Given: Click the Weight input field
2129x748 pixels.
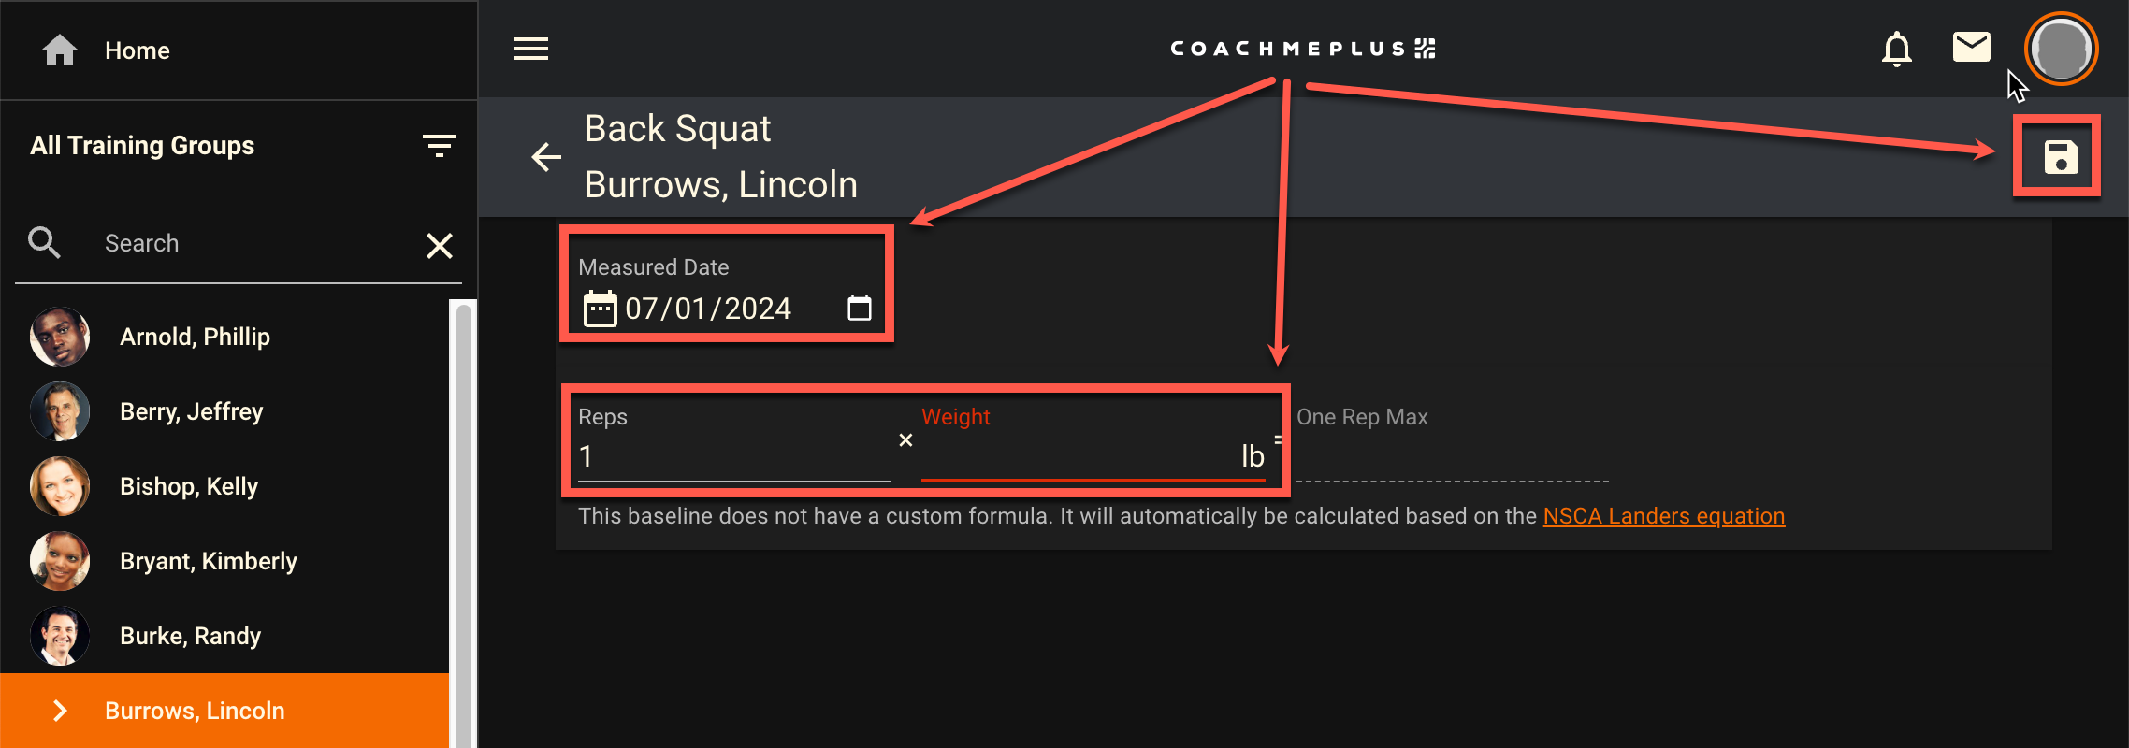Looking at the screenshot, I should click(1076, 456).
